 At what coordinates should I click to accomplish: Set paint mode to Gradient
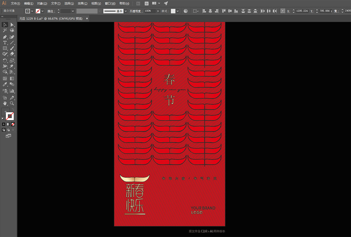tap(8, 124)
